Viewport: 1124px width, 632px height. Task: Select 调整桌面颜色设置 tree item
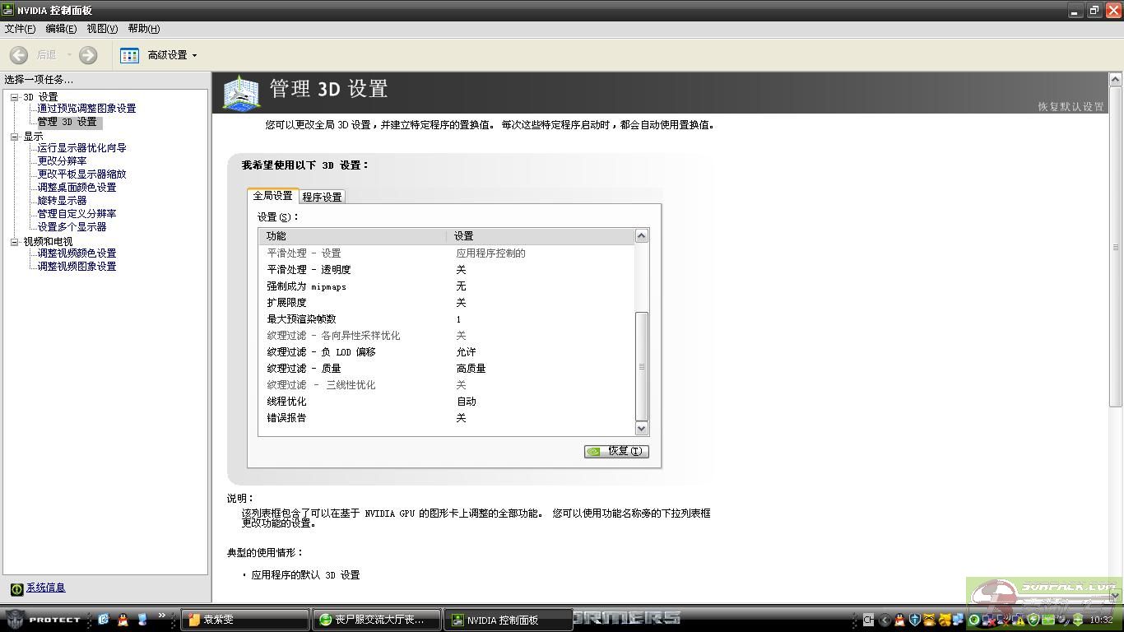tap(77, 188)
